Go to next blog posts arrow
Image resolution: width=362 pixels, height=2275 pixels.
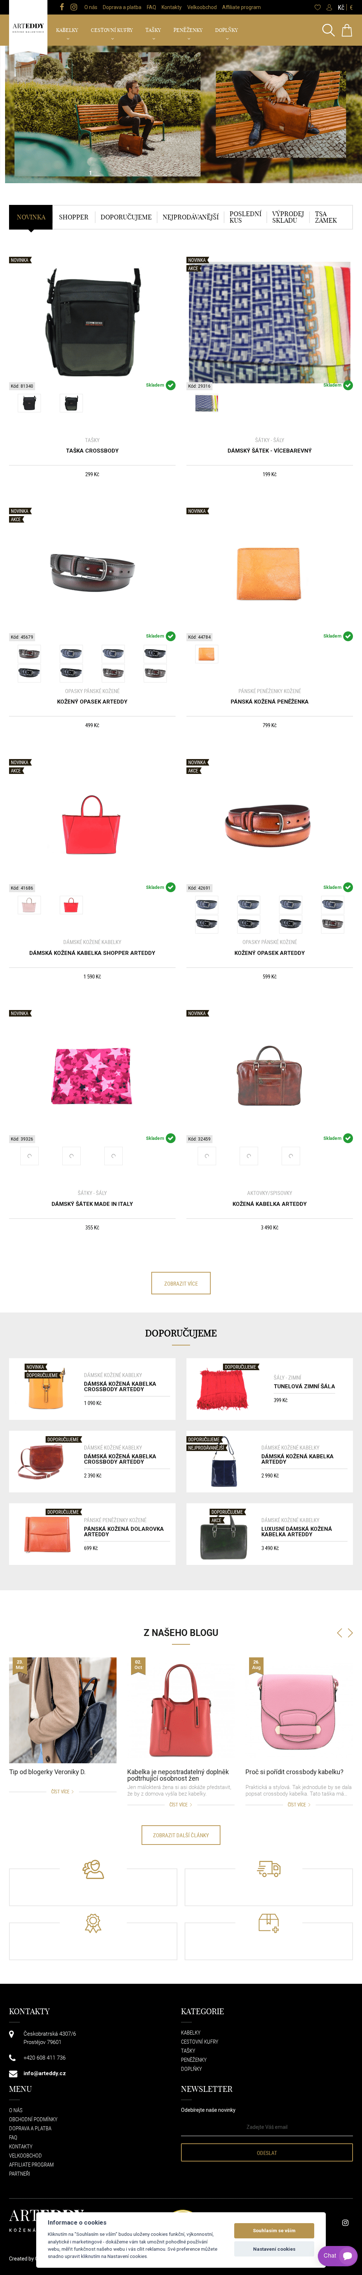coord(350,1633)
